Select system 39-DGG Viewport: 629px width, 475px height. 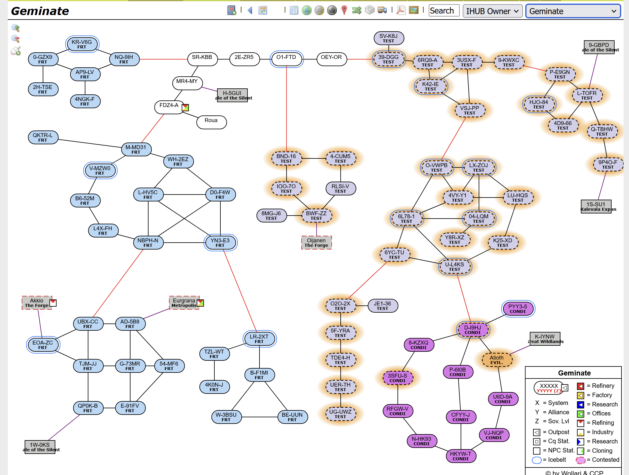click(x=389, y=59)
